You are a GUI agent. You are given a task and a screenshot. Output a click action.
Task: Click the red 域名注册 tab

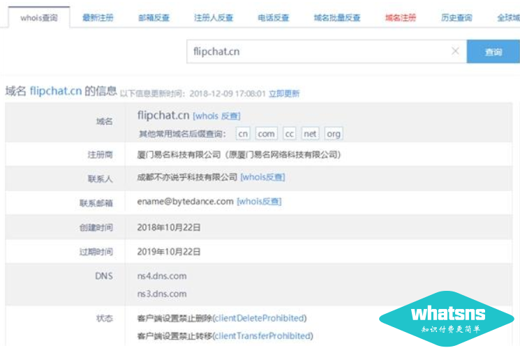401,17
